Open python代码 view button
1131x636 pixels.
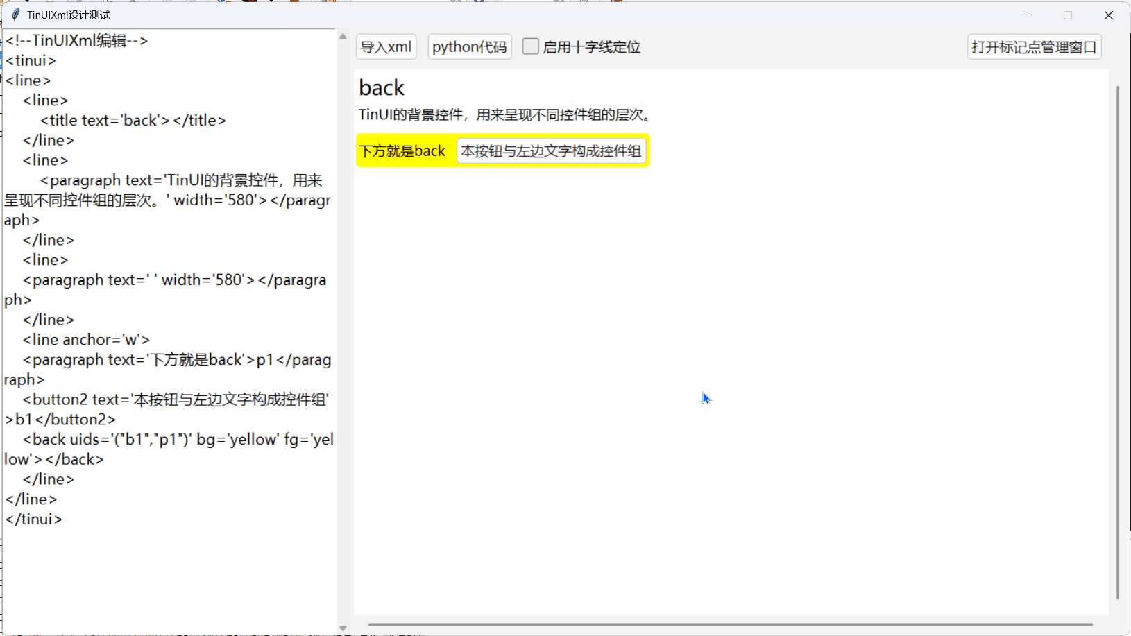point(470,47)
